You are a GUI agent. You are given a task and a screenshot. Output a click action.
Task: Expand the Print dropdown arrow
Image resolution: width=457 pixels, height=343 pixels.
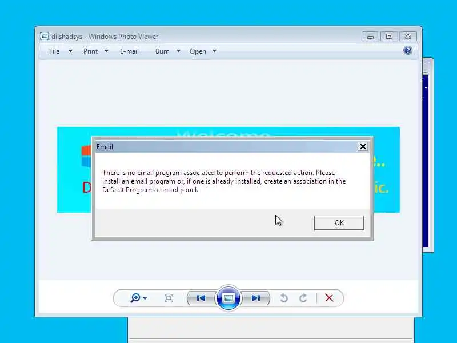coord(106,51)
